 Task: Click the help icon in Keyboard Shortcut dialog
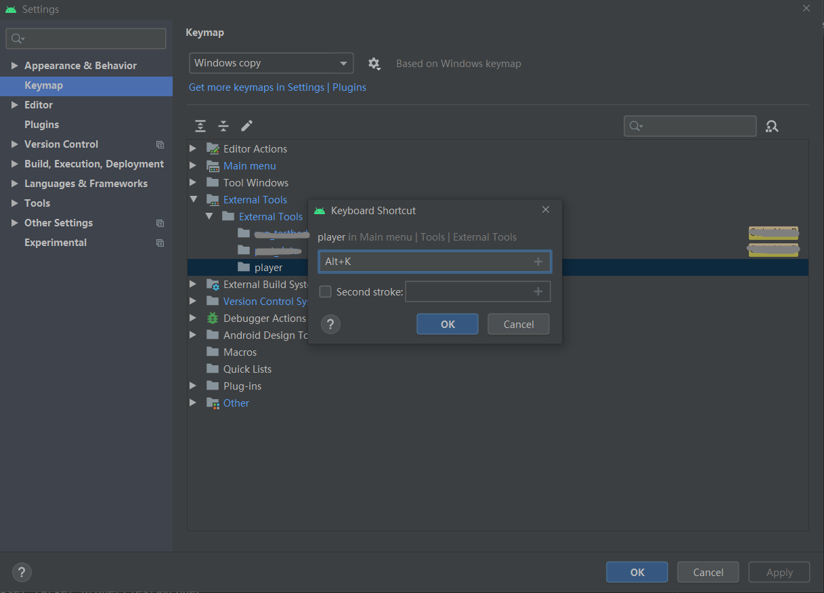coord(330,324)
